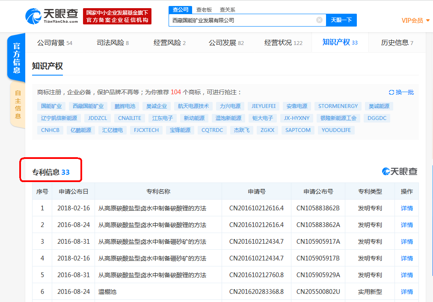Open the 经营状况 tab
Screen dimensions: 433x302
tap(283, 43)
